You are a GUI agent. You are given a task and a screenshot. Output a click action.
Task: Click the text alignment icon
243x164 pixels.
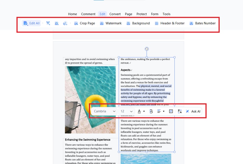pyautogui.click(x=159, y=111)
